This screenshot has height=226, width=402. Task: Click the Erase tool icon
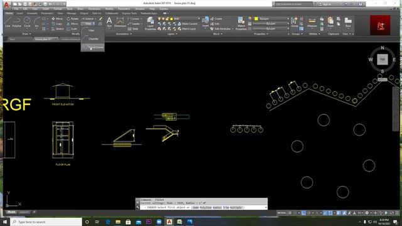[x=100, y=19]
